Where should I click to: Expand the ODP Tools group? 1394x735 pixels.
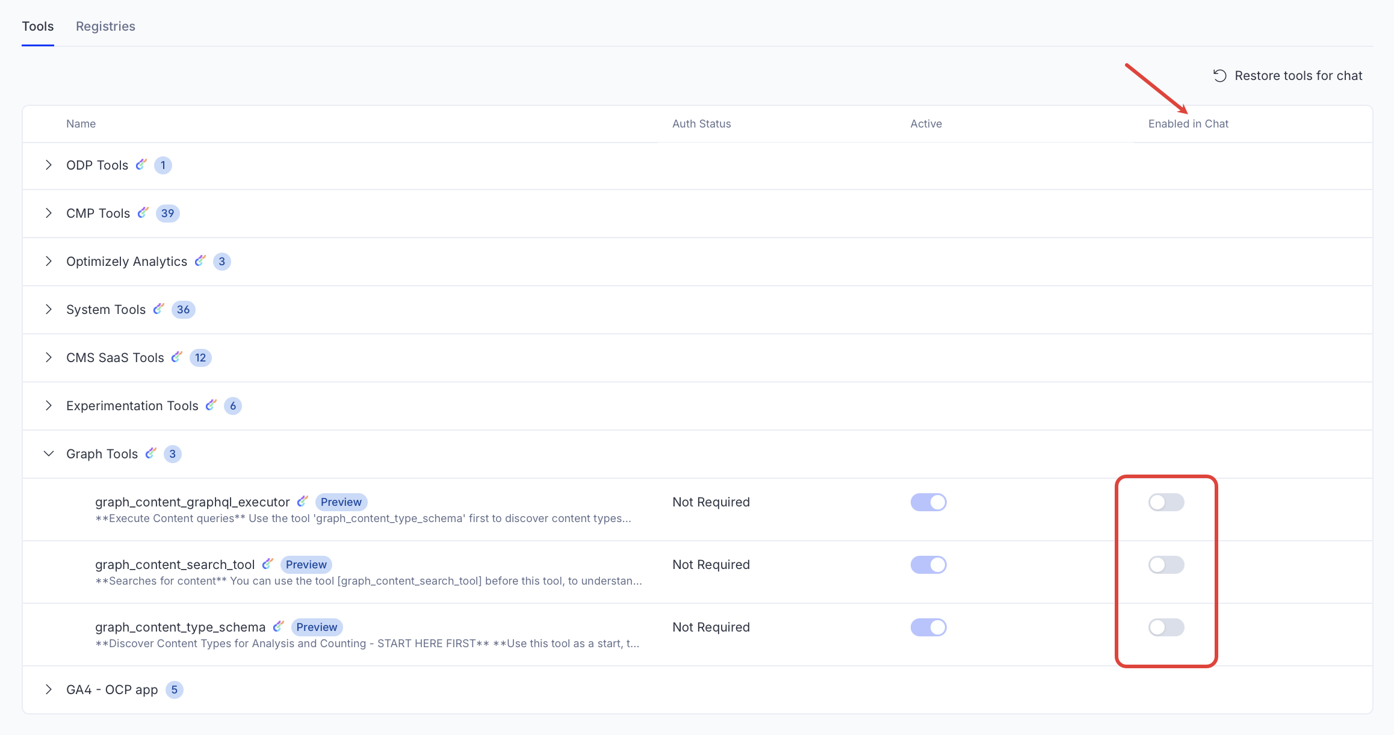pos(49,164)
